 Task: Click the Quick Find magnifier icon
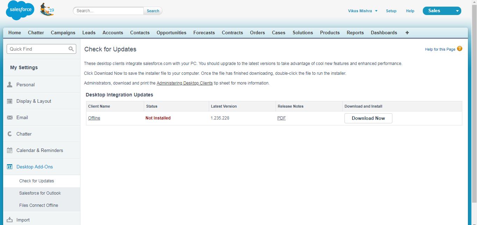[71, 49]
